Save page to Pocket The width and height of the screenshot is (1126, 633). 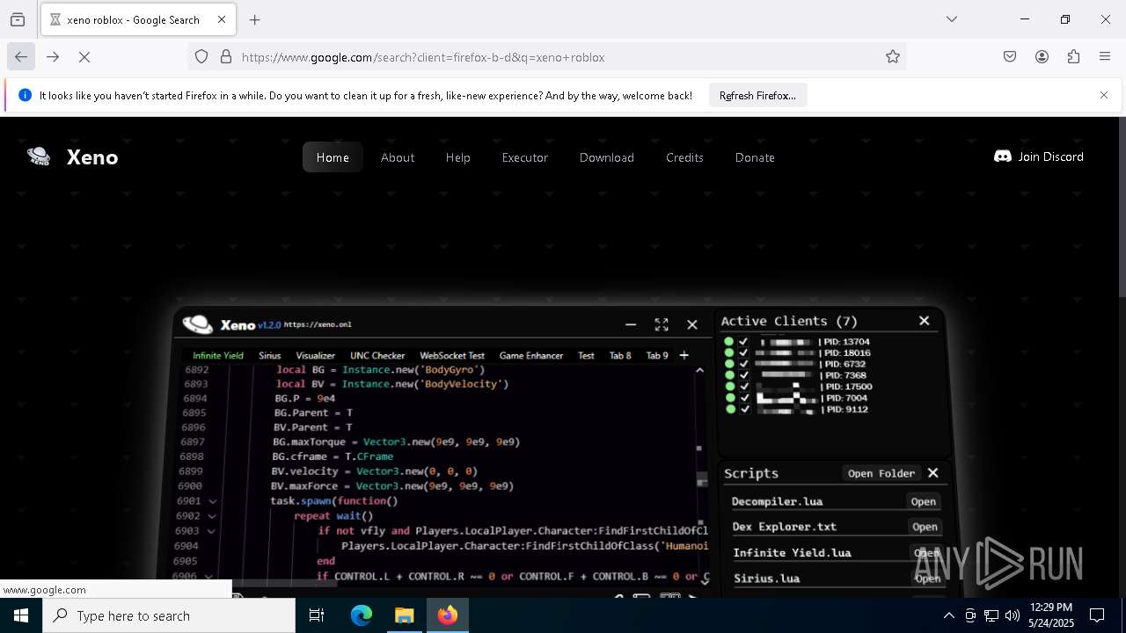pos(1010,57)
